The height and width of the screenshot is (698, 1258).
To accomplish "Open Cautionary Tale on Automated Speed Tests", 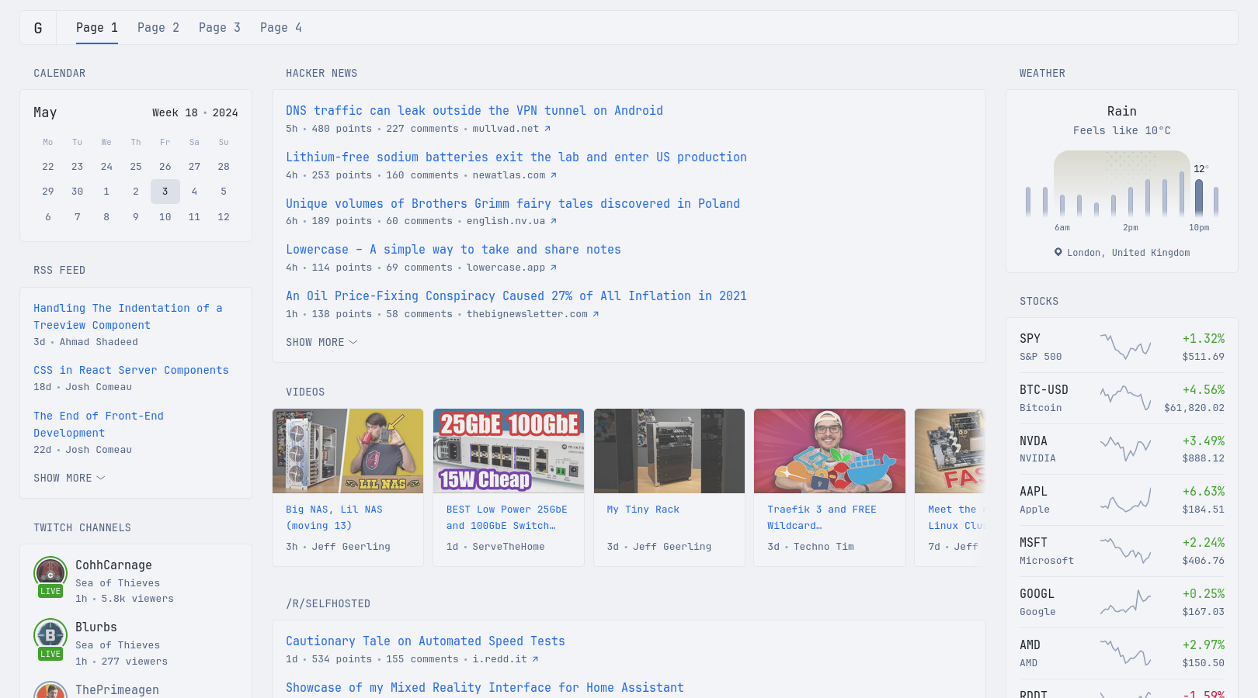I will (426, 641).
